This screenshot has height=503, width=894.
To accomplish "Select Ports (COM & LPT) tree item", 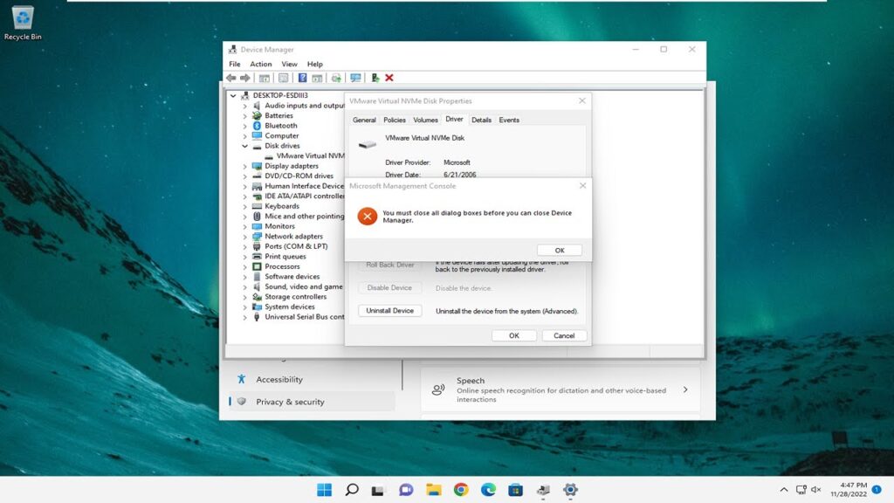I will pyautogui.click(x=296, y=246).
